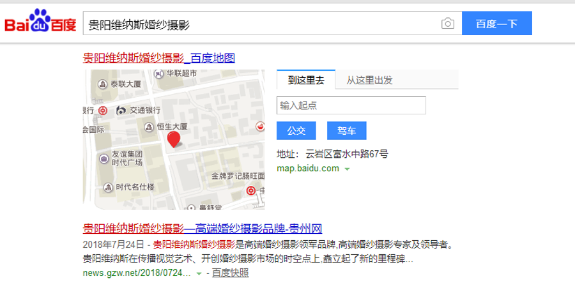The height and width of the screenshot is (283, 575).
Task: Expand dropdown arrow beside news.gzw.net URL
Action: coord(199,274)
